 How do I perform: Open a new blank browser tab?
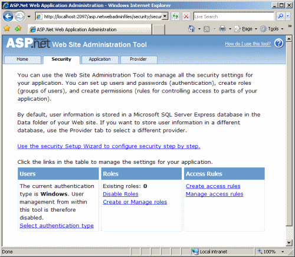[x=159, y=29]
